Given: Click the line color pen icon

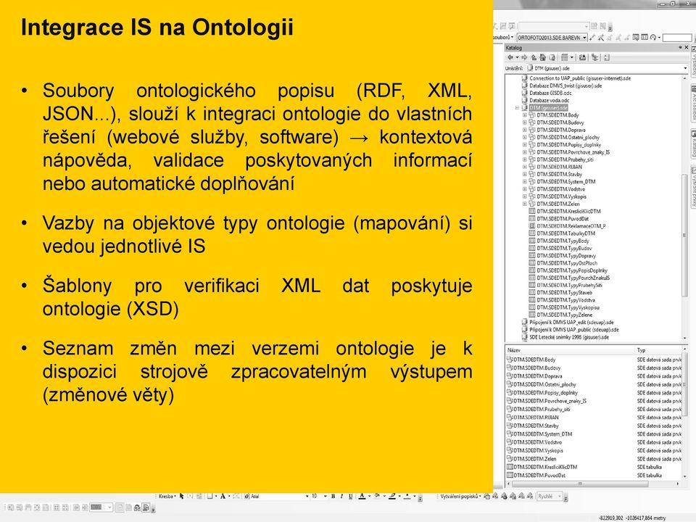Looking at the screenshot, I should click(392, 496).
